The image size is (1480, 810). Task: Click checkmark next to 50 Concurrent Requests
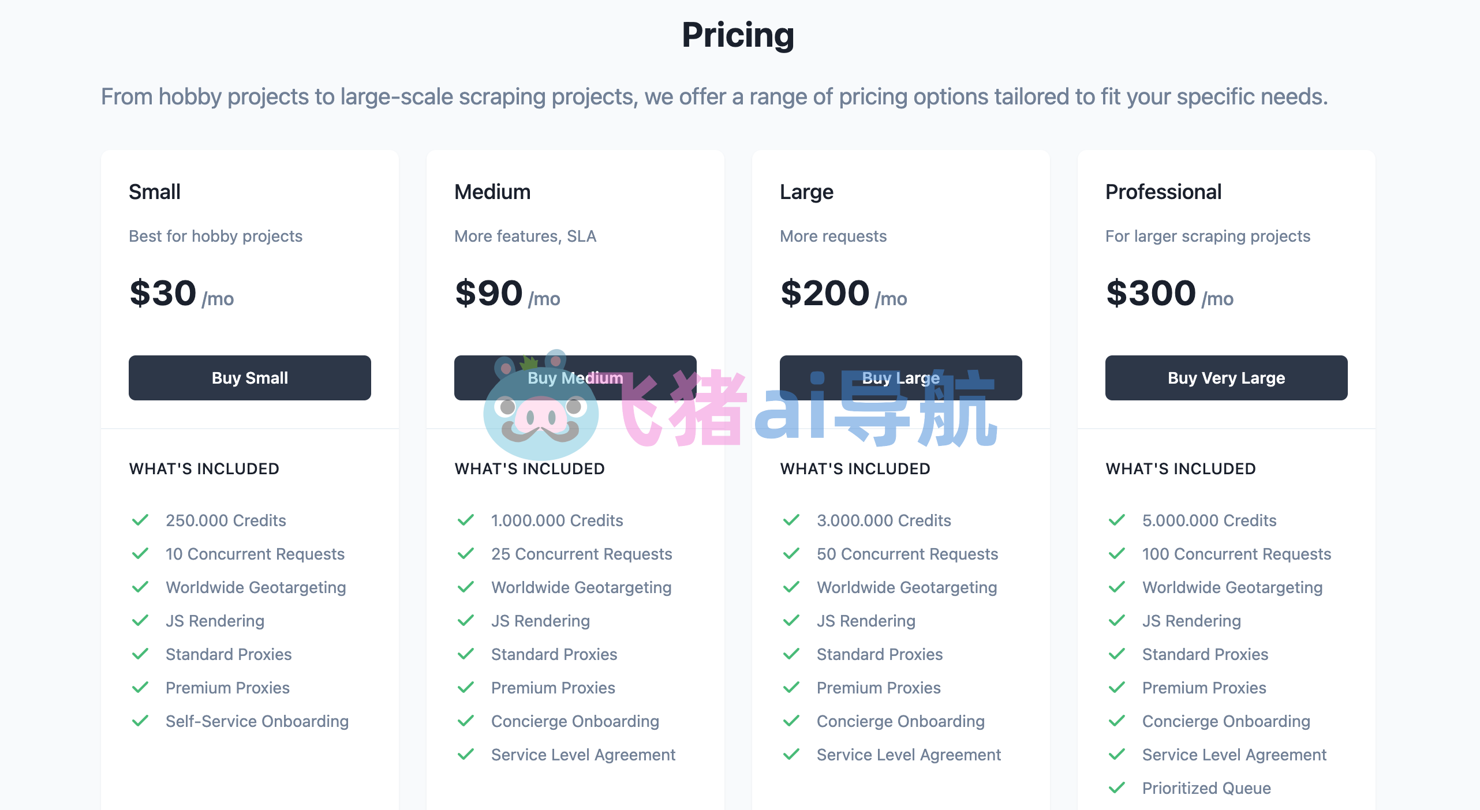tap(791, 554)
